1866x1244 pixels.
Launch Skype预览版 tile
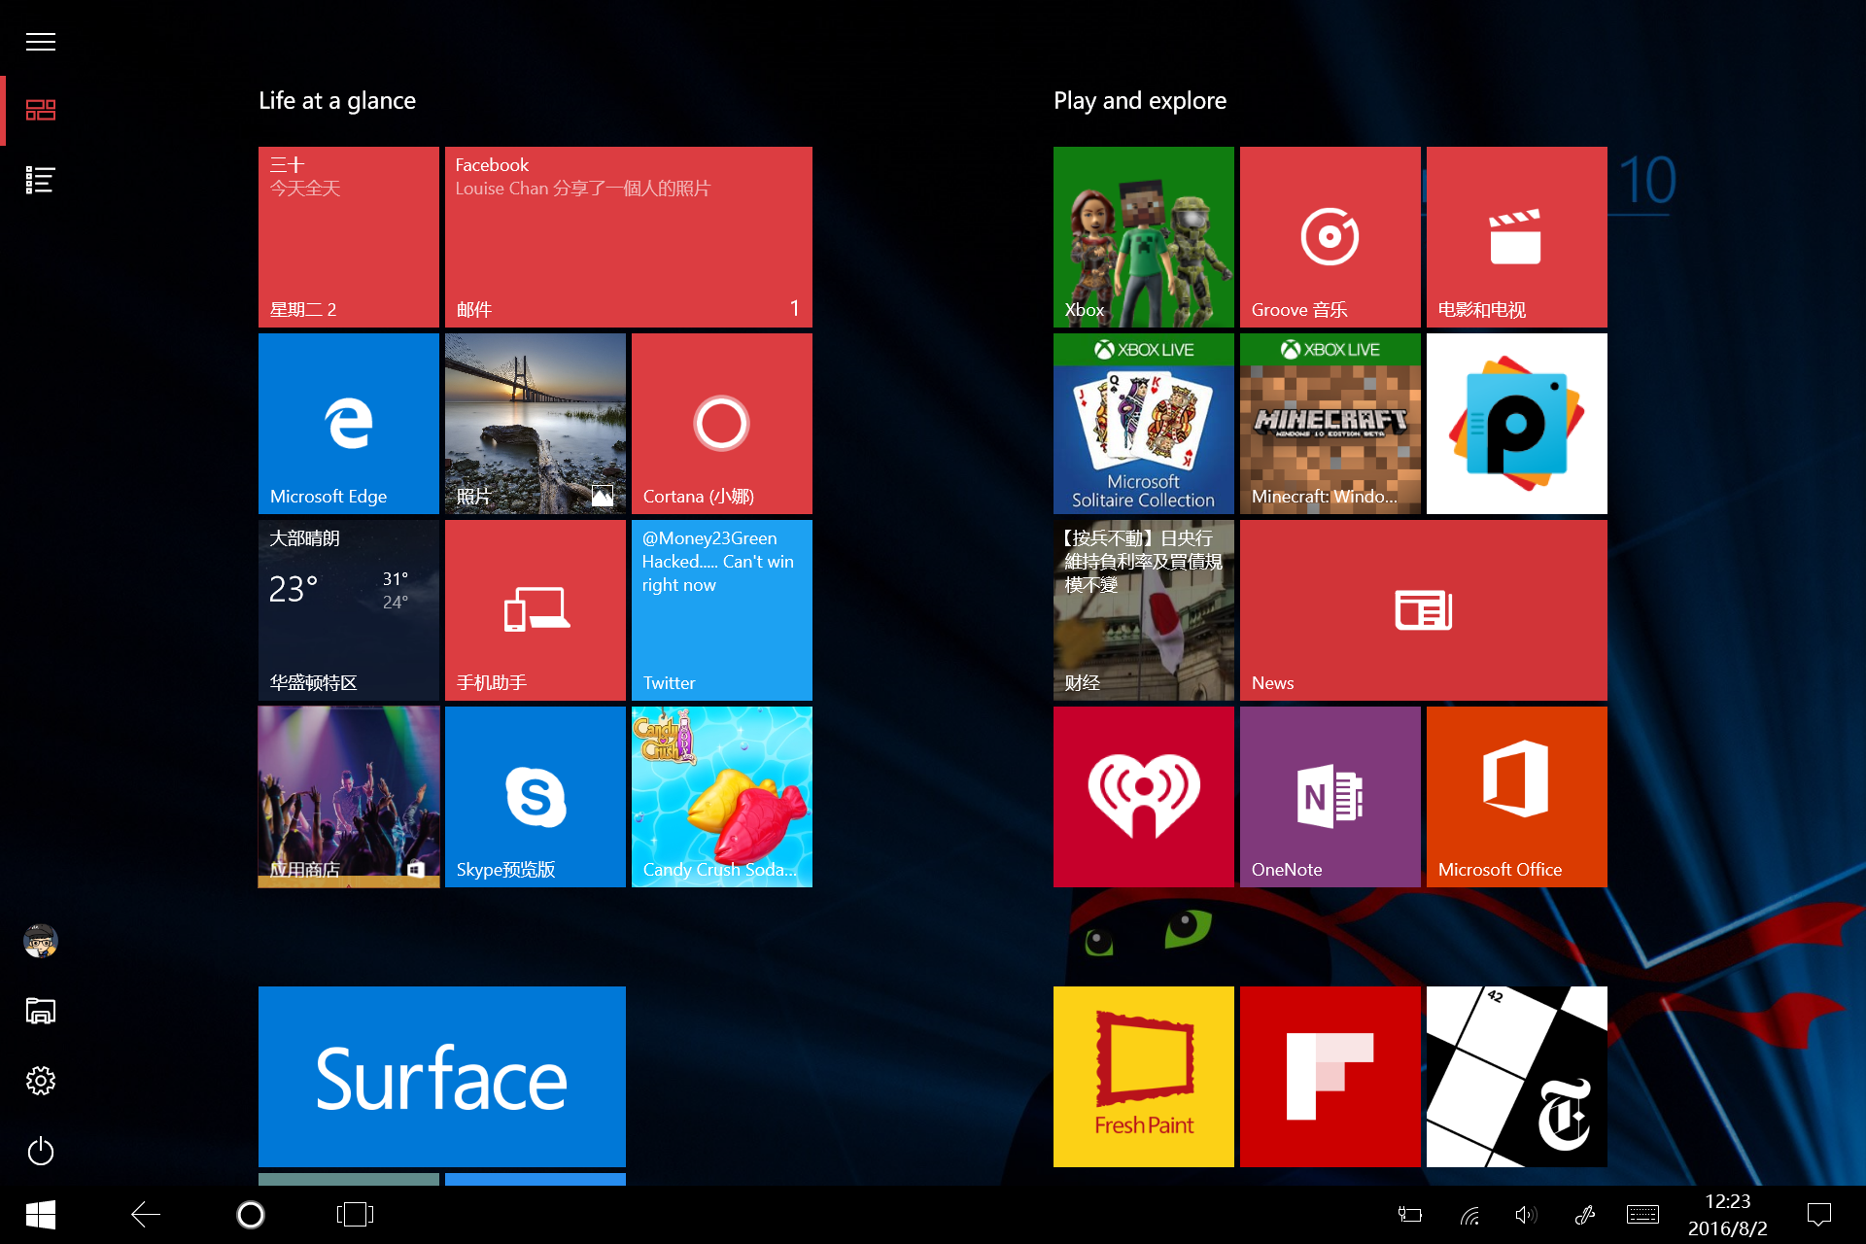click(535, 797)
